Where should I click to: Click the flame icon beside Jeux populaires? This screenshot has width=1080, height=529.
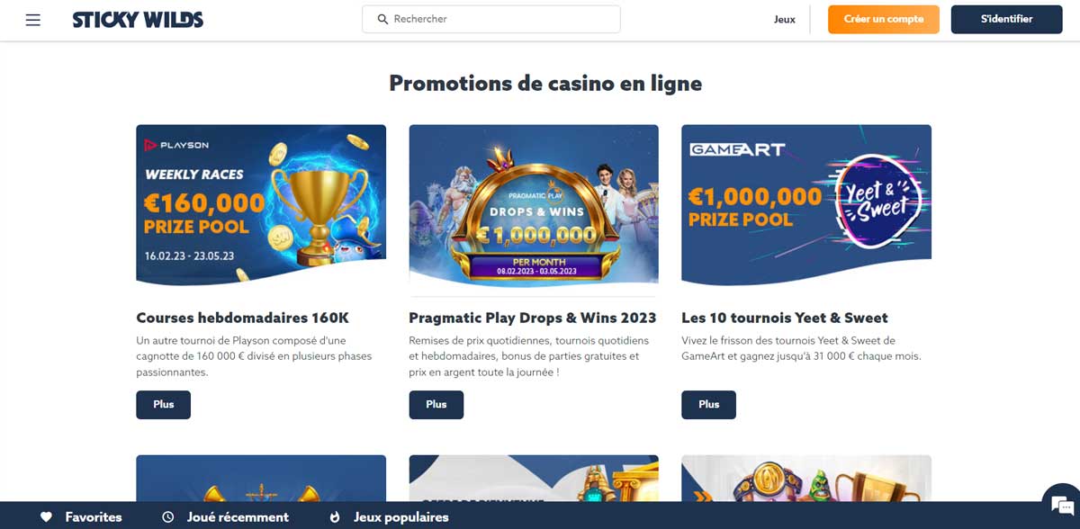tap(335, 517)
